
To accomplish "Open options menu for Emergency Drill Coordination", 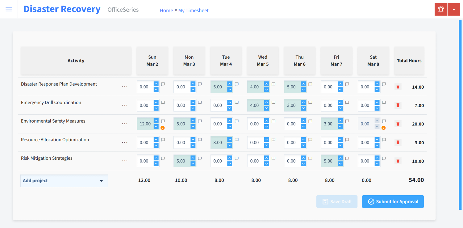I will [125, 105].
